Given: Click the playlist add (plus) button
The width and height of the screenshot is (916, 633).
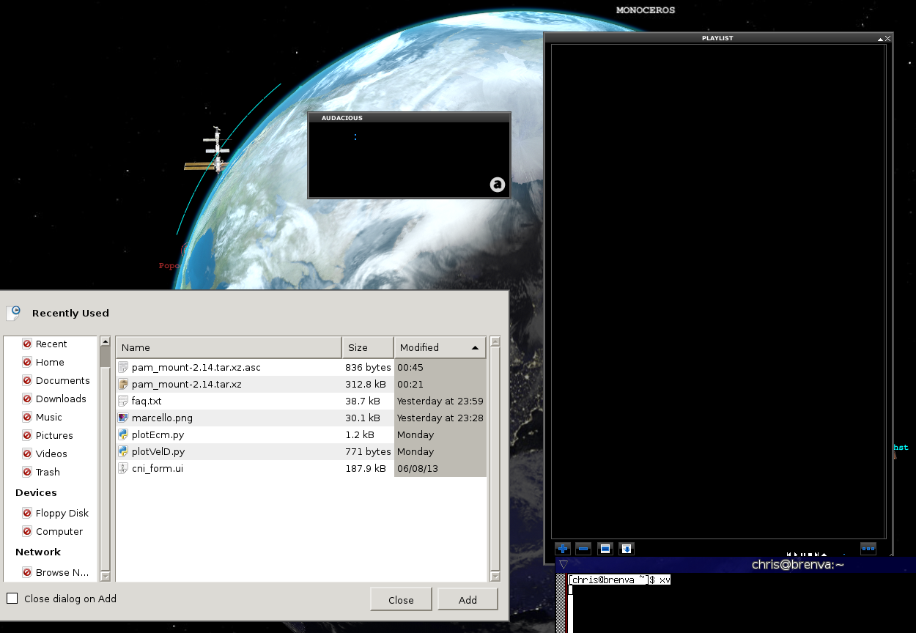Looking at the screenshot, I should pos(562,549).
